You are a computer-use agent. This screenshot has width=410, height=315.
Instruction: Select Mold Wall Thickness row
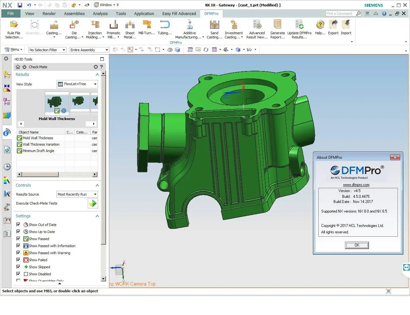click(x=57, y=138)
